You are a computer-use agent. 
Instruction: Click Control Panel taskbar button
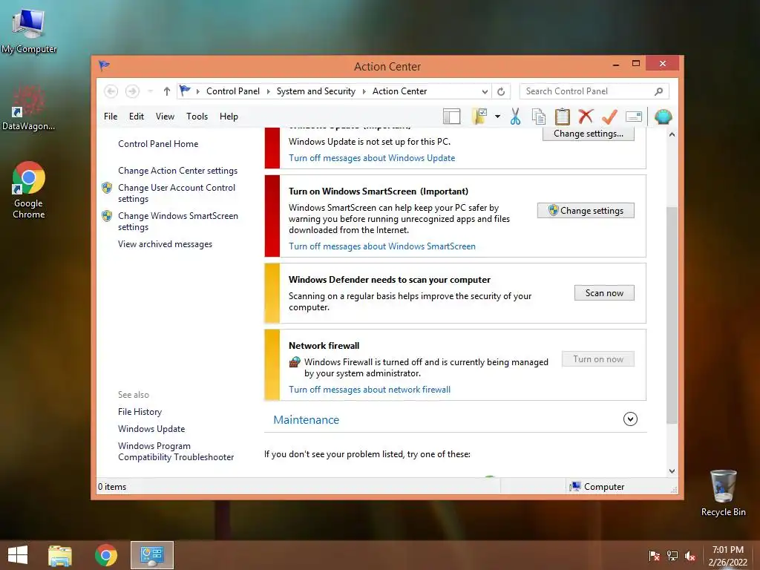(151, 555)
